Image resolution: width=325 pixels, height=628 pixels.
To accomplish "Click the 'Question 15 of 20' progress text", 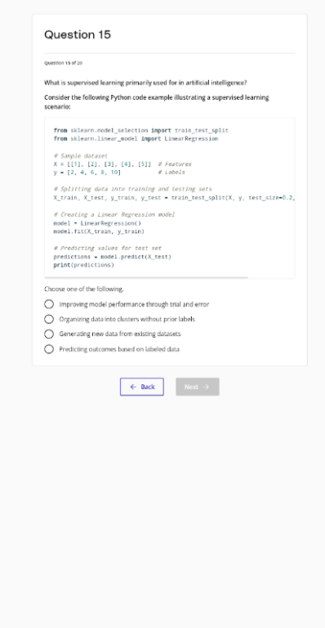I will click(63, 63).
